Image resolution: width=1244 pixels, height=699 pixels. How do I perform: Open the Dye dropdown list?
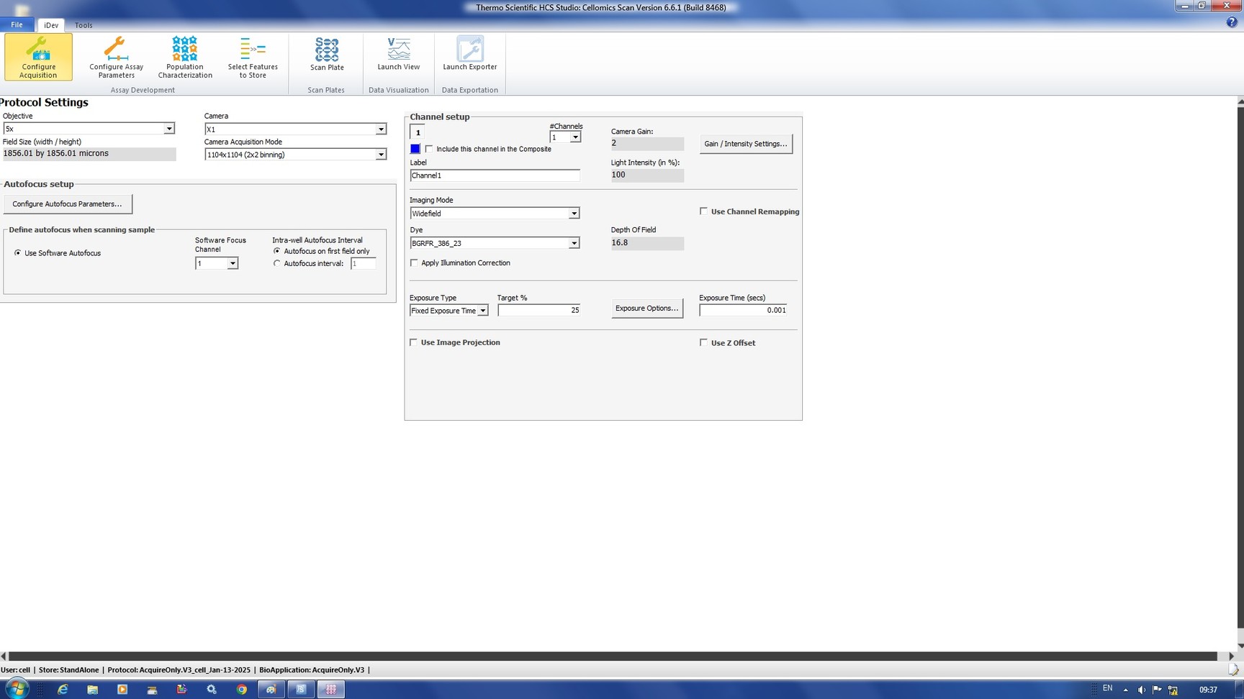[x=574, y=243]
